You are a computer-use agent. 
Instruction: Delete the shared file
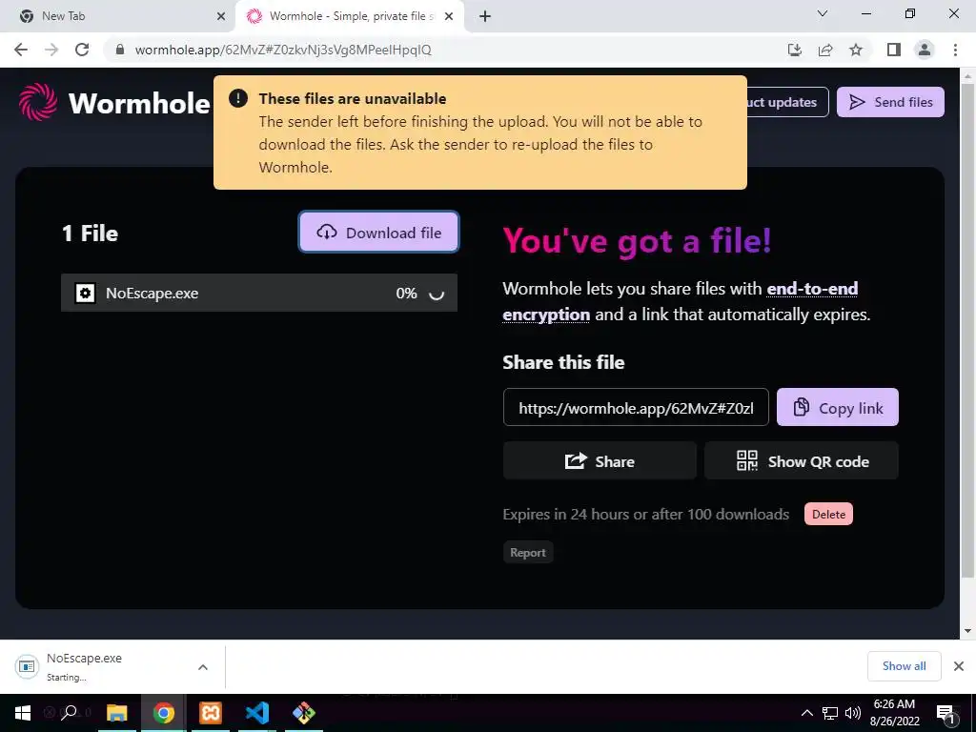click(828, 514)
